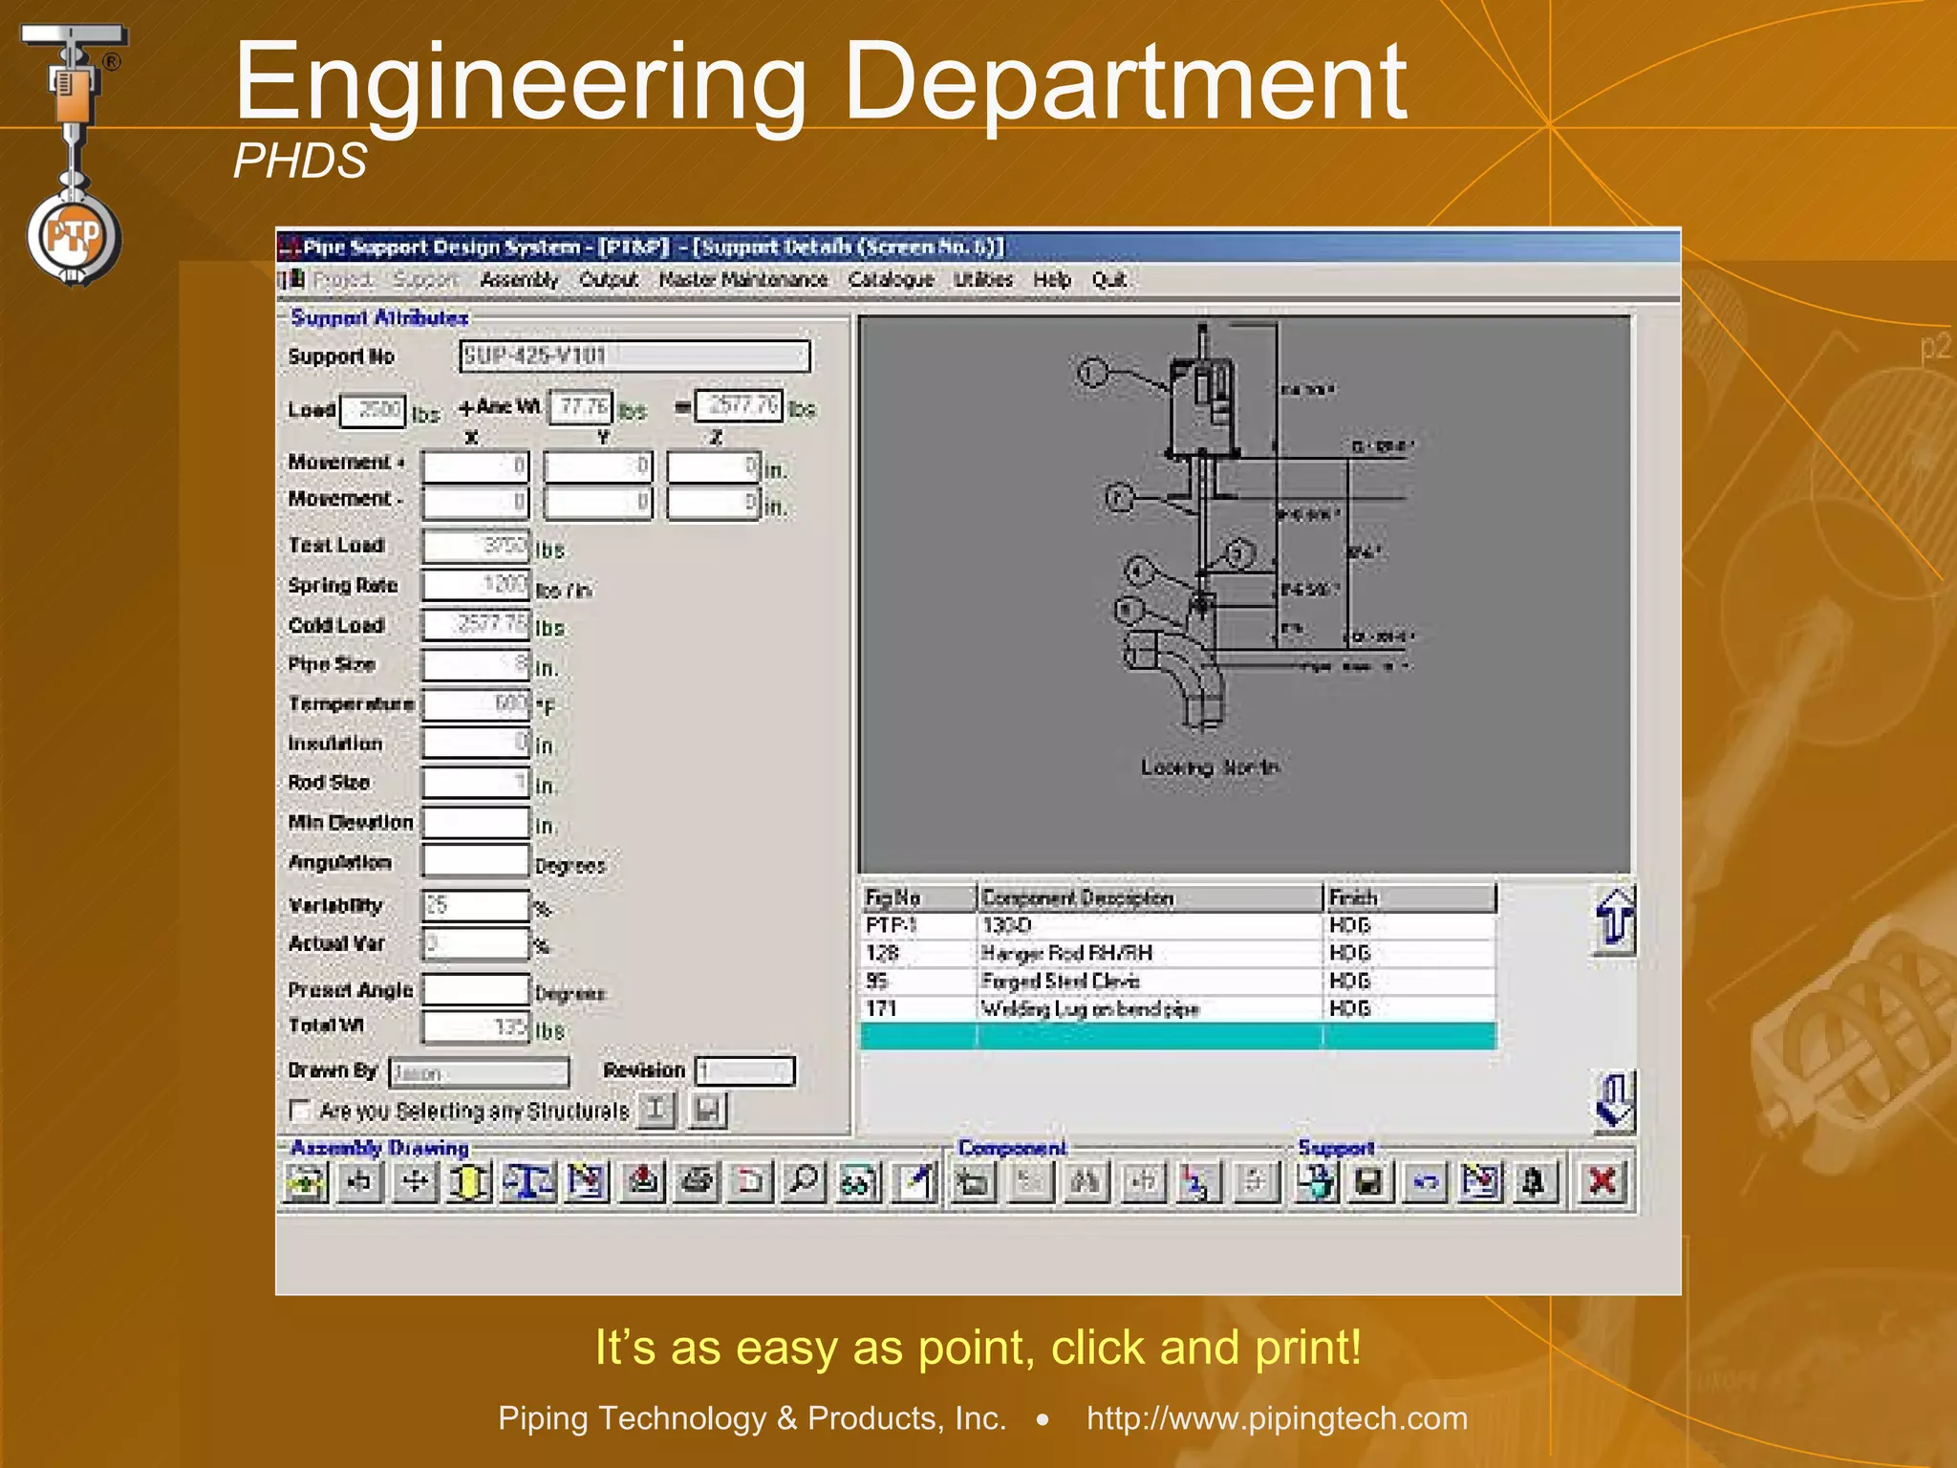Click the Revision field
This screenshot has height=1468, width=1957.
(744, 1072)
